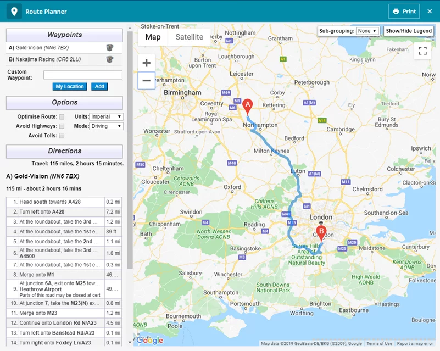Click the Cambridge label on the map
Image resolution: width=440 pixels, height=351 pixels.
tap(341, 129)
